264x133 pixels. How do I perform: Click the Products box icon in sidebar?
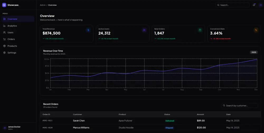point(4,46)
